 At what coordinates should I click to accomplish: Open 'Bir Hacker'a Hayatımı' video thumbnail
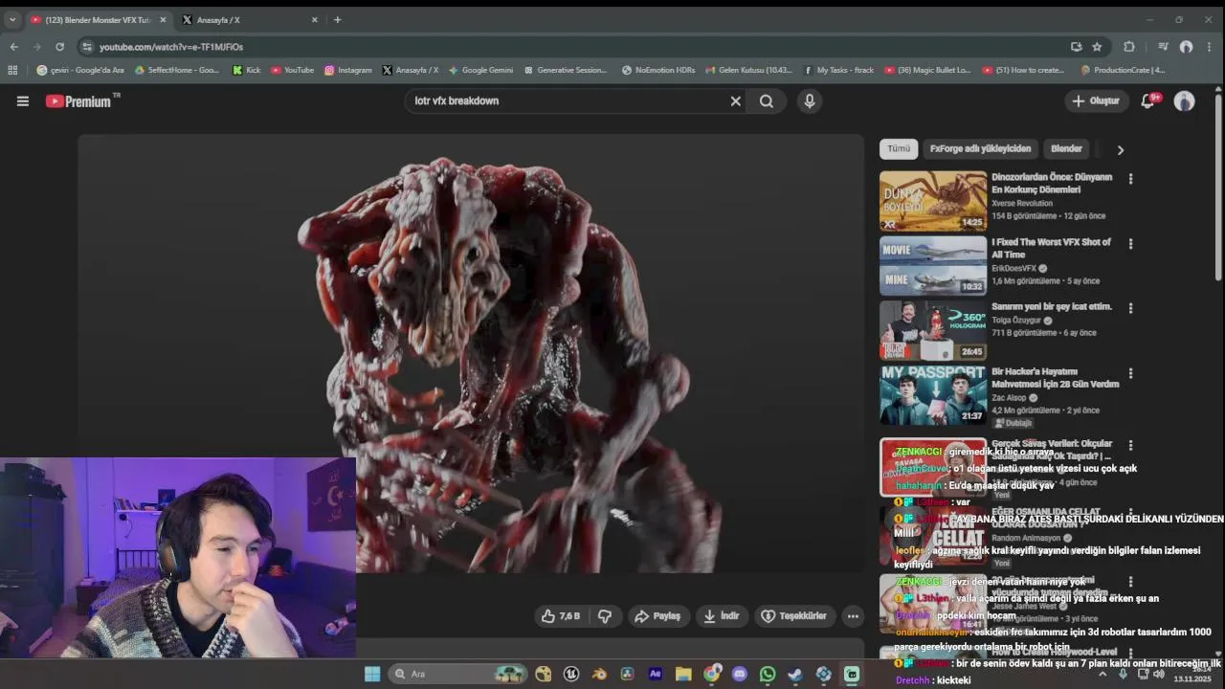933,395
